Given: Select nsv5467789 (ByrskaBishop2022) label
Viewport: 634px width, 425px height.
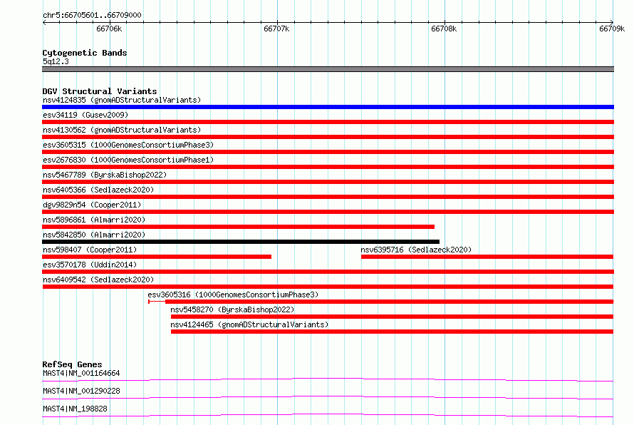Looking at the screenshot, I should point(105,175).
